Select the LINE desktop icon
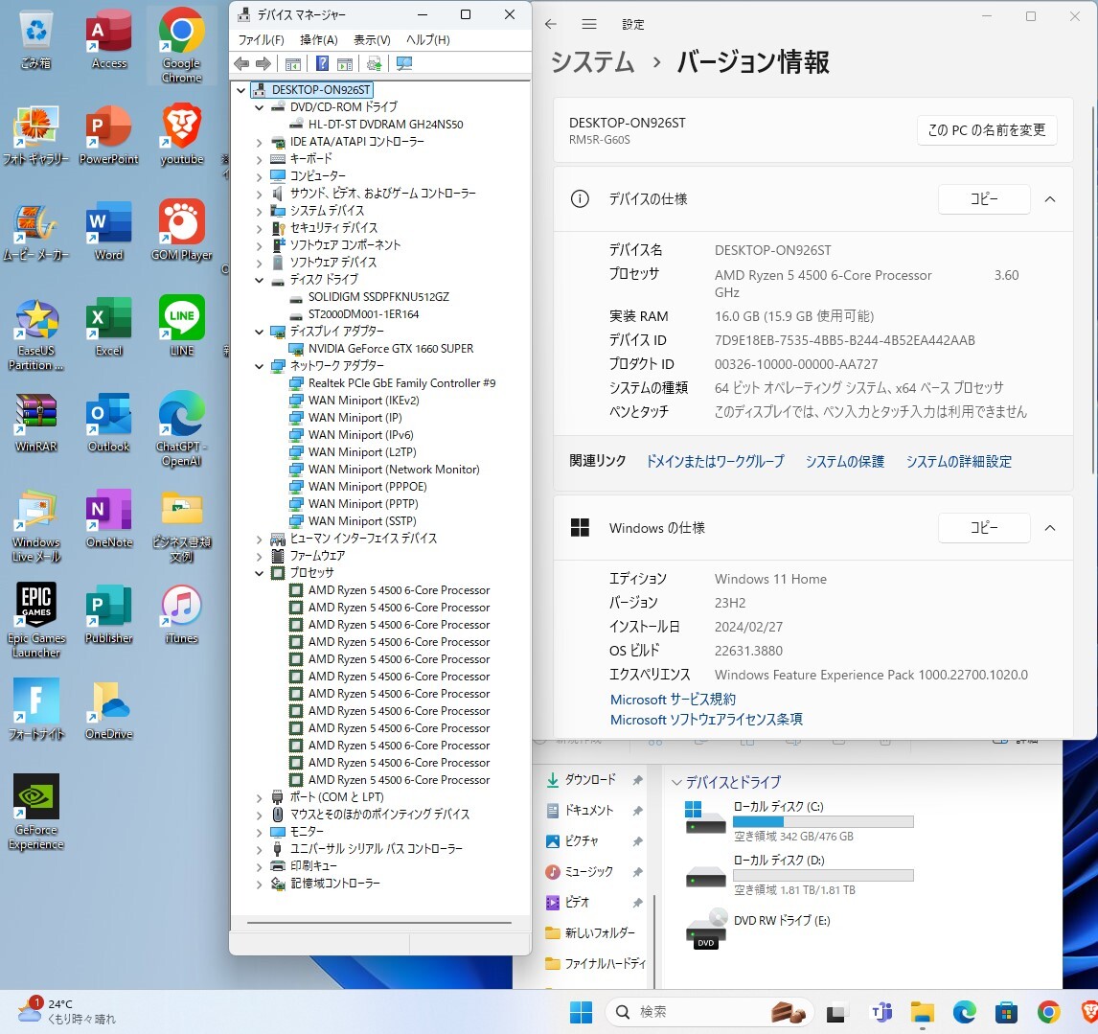This screenshot has height=1034, width=1098. coord(182,326)
